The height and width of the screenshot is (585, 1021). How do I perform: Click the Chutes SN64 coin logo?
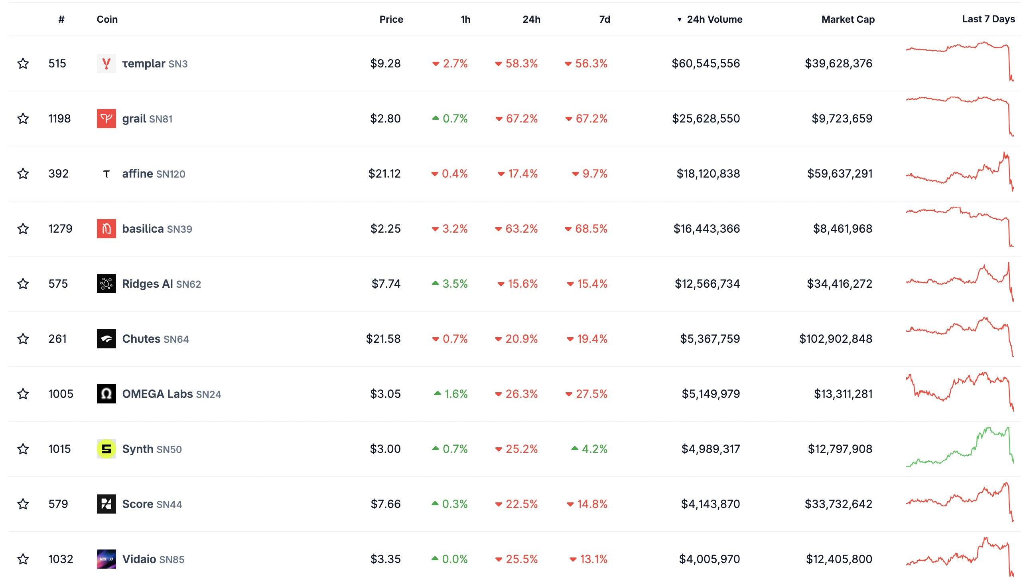106,339
